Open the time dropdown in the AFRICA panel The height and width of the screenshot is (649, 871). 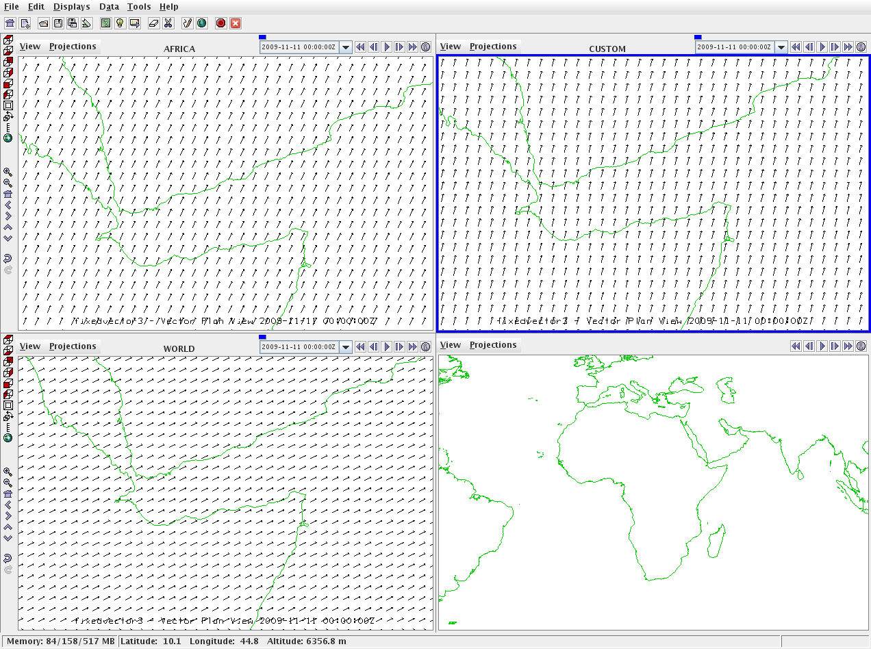pyautogui.click(x=346, y=47)
